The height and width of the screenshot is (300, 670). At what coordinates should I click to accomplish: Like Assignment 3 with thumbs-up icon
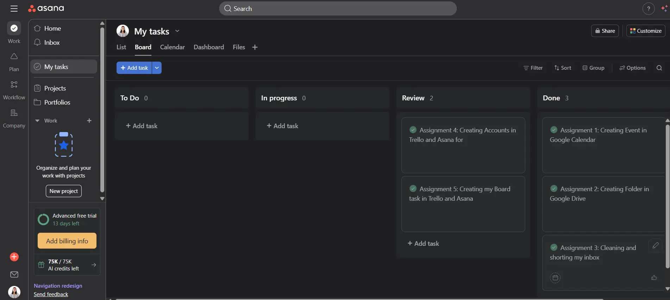pos(654,278)
